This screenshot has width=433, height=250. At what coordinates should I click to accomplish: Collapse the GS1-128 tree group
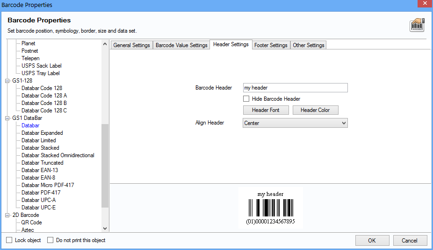[x=7, y=81]
